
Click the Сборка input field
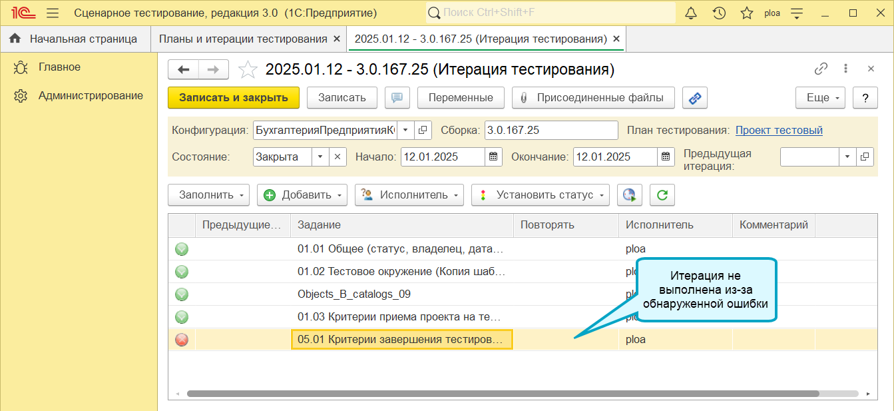point(551,130)
